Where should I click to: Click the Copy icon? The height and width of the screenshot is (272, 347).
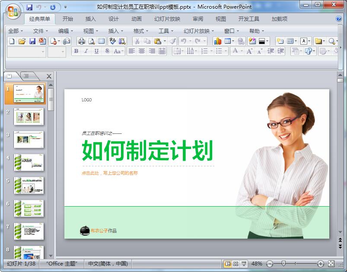147,41
